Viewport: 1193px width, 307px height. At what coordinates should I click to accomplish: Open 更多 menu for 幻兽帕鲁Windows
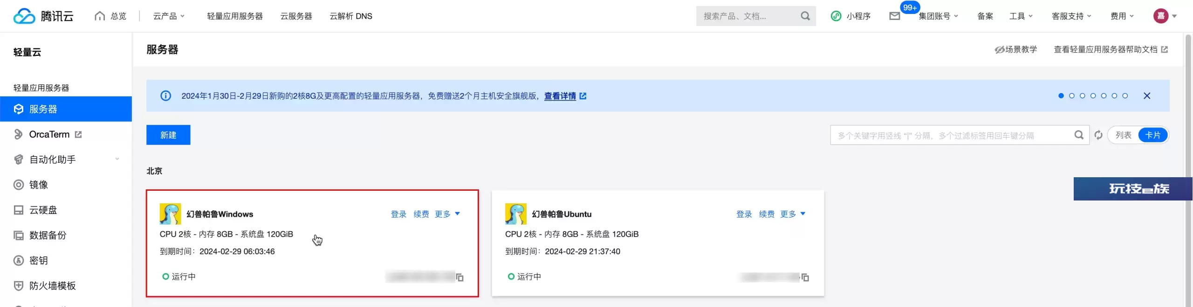pos(447,214)
